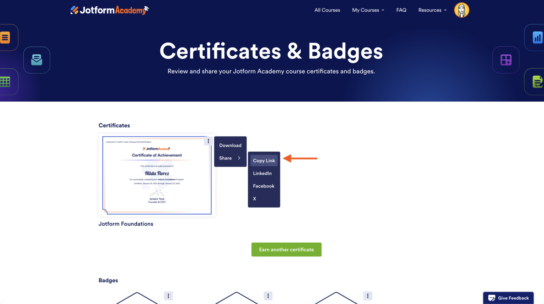544x304 pixels.
Task: Click the green sign documents icon on the right
Action: point(538,81)
